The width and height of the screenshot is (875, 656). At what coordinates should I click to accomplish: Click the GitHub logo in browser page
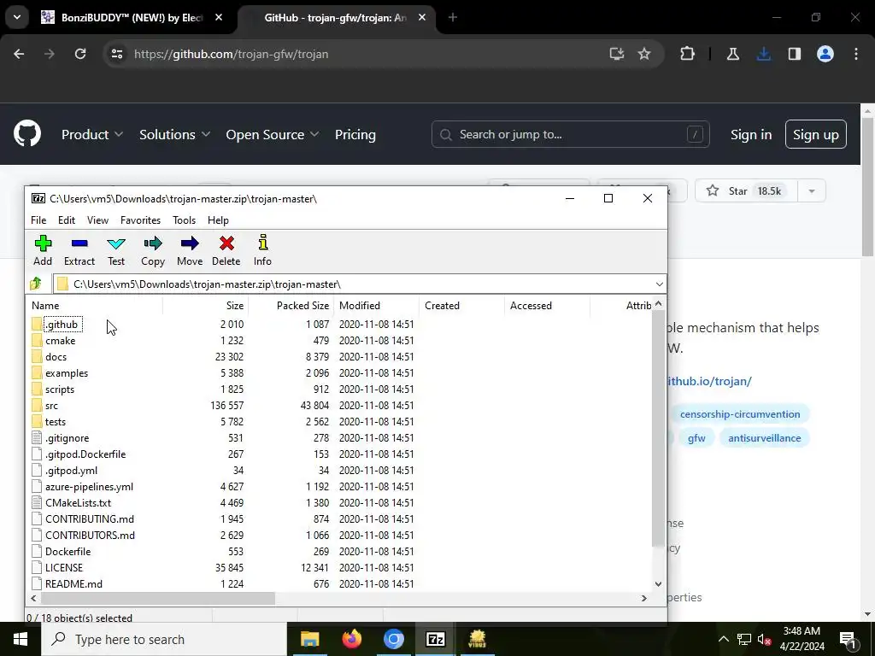[27, 134]
